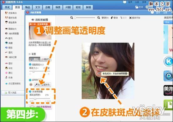Click the zoom-out magnifier icon

coord(72,18)
